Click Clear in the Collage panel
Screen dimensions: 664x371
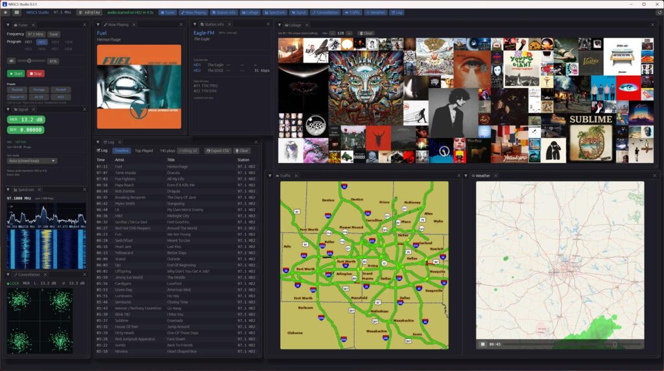[x=366, y=34]
